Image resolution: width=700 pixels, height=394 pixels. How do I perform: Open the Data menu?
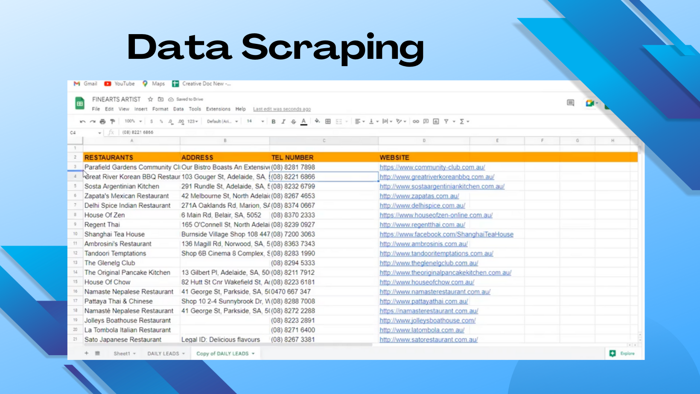pyautogui.click(x=178, y=109)
